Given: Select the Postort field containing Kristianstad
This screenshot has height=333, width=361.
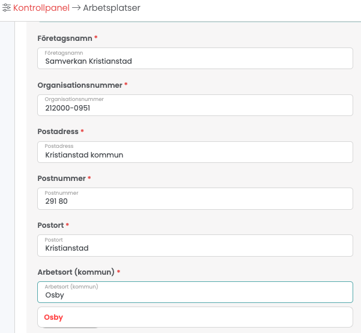Looking at the screenshot, I should point(195,245).
